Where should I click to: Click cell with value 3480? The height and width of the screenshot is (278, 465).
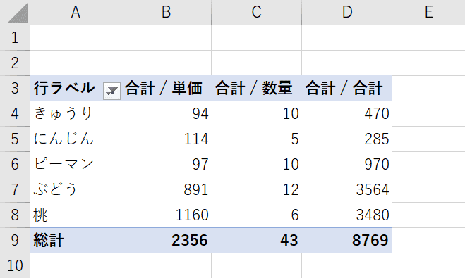coord(347,215)
